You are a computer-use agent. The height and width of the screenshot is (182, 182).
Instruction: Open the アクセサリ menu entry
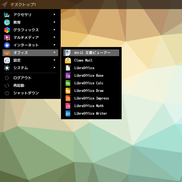point(30,15)
